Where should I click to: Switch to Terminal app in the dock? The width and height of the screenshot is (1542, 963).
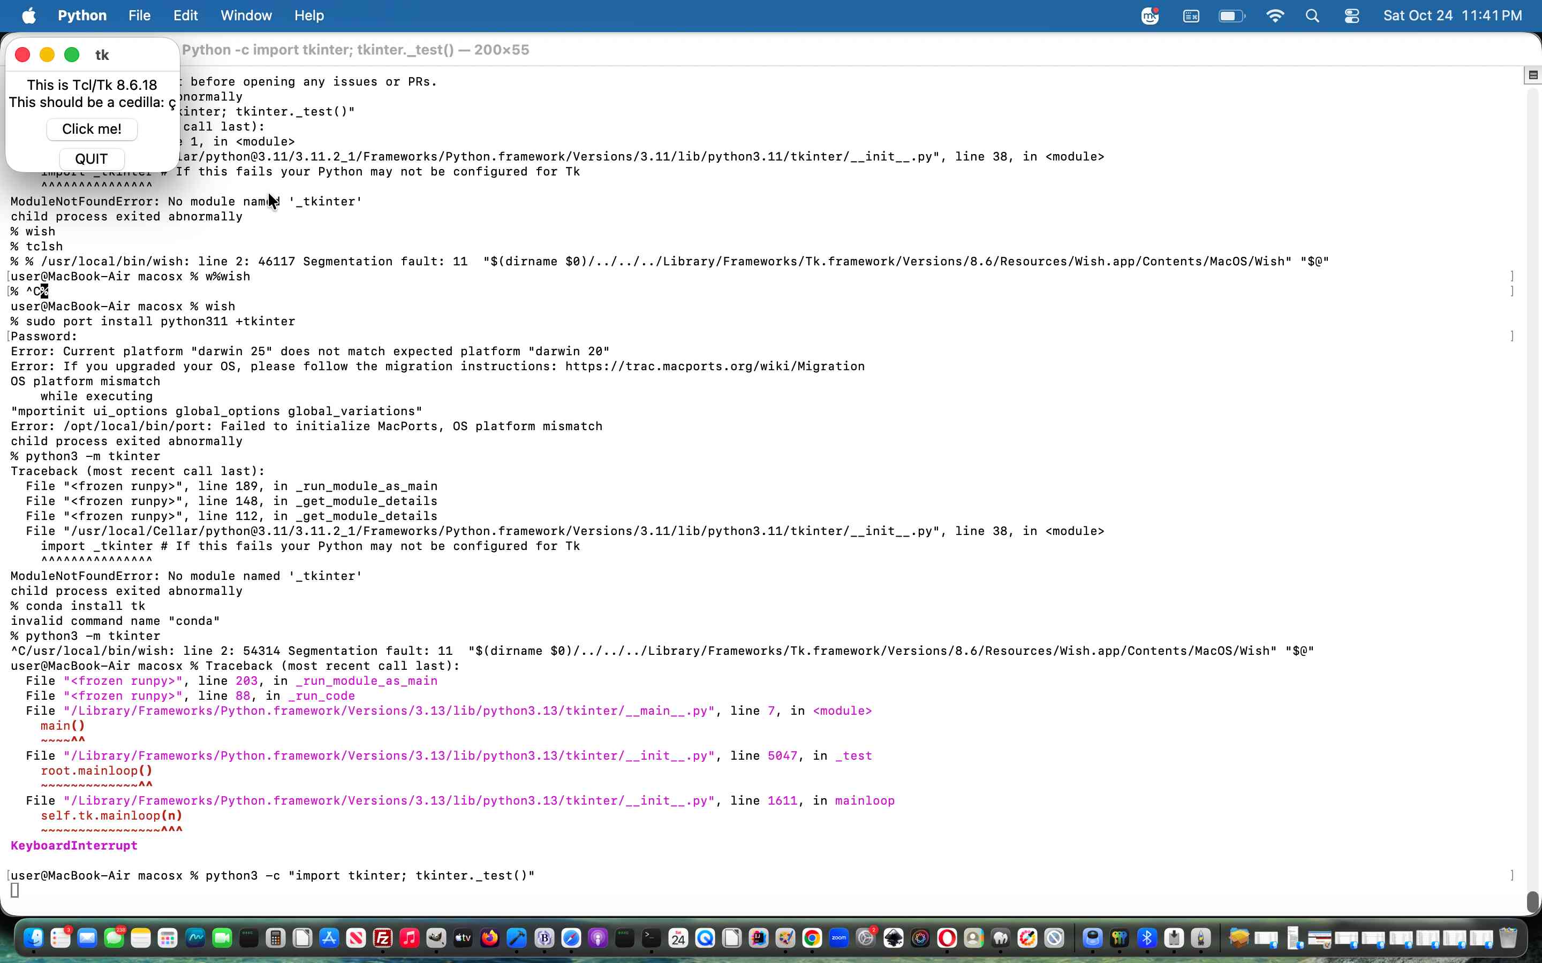coord(651,937)
